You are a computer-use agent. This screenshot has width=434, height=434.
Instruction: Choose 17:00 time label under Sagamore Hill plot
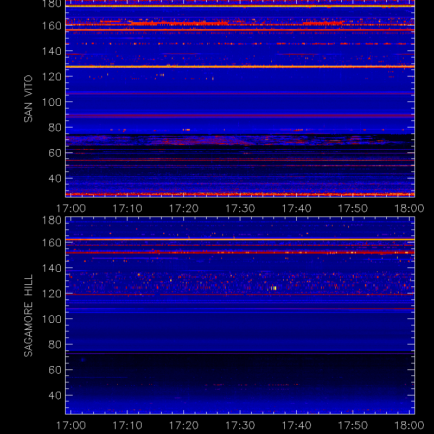71,425
